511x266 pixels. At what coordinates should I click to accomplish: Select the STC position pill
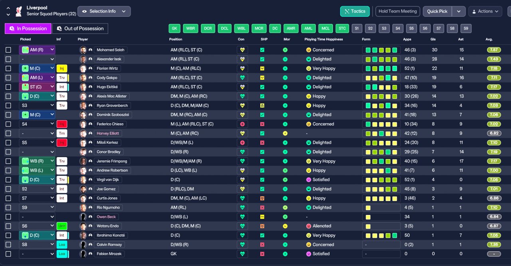coord(342,28)
